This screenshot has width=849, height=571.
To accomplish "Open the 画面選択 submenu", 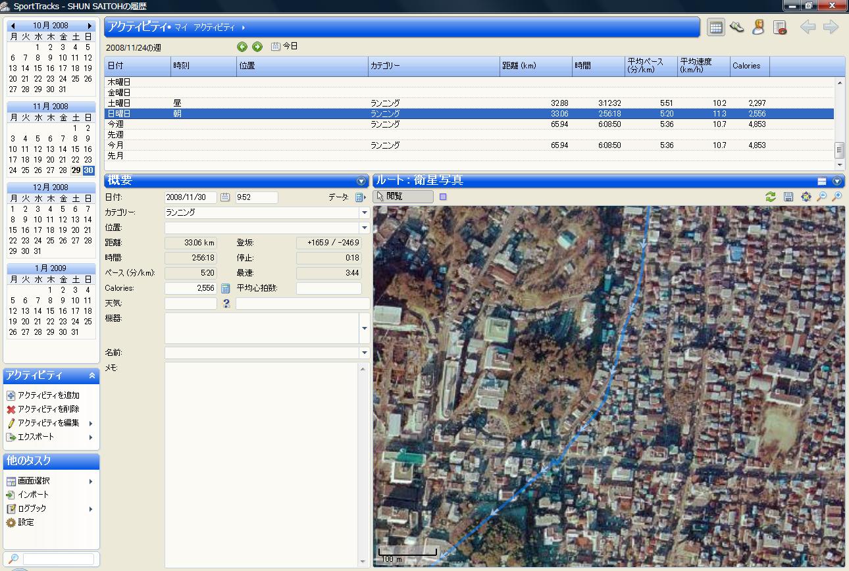I will tap(50, 481).
